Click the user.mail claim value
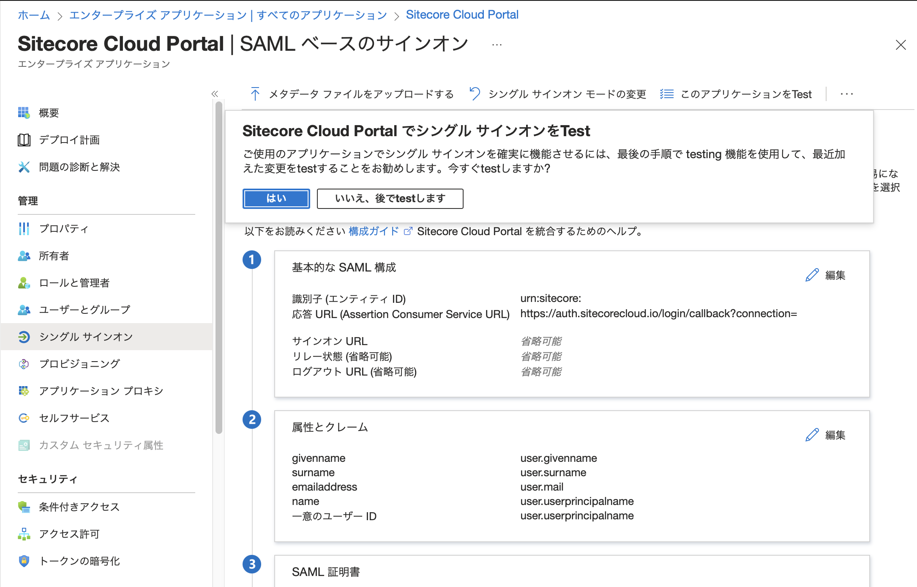This screenshot has width=917, height=587. click(542, 487)
